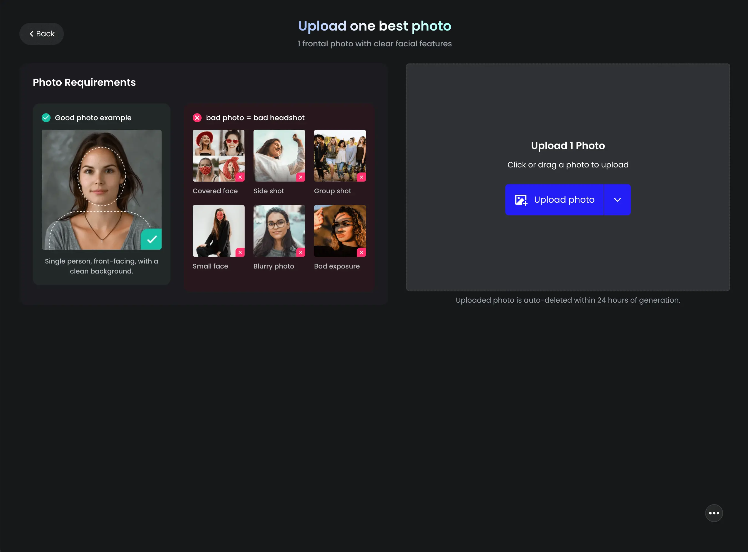Click the pink X badge on Blurry photo thumbnail

pos(301,253)
